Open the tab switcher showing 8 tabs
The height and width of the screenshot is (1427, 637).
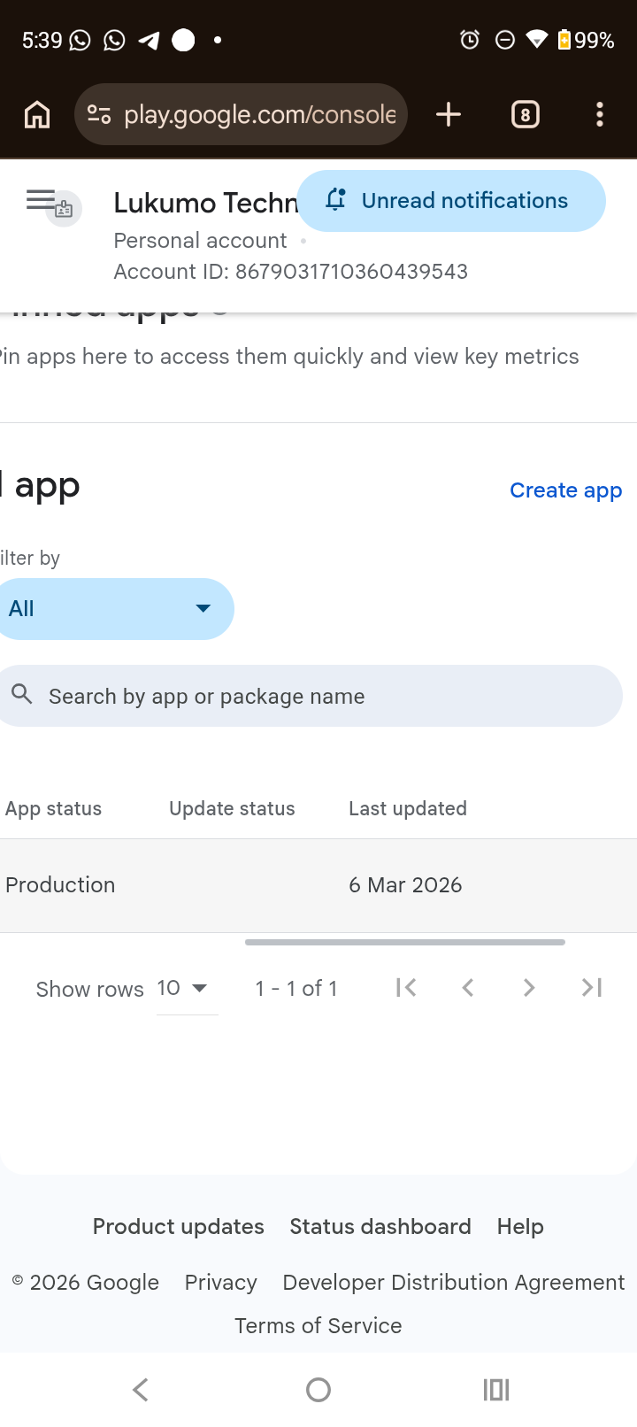526,114
